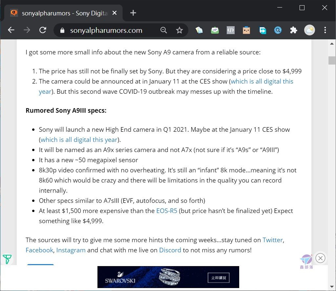336x291 pixels.
Task: Open the Instagram link
Action: [71, 250]
